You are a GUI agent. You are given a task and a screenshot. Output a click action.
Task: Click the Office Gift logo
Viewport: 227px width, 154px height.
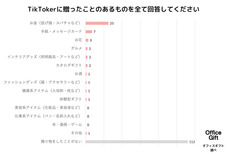coord(213,135)
